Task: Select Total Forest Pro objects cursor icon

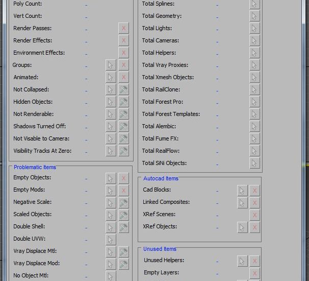Action: (254, 102)
